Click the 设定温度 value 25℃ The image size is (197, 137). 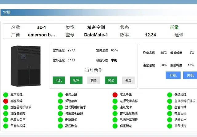[x=163, y=53]
